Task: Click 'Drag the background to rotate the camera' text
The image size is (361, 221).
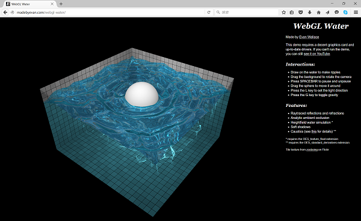Action: (x=321, y=77)
